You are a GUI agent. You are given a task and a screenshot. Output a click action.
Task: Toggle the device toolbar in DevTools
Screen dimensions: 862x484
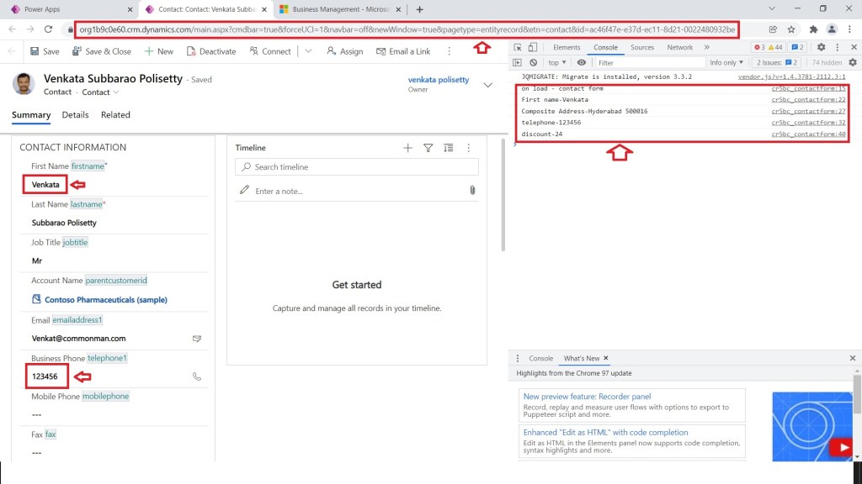(534, 48)
